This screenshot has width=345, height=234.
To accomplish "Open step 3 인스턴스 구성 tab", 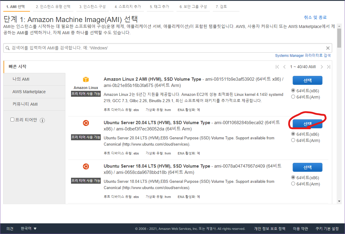I will (92, 7).
